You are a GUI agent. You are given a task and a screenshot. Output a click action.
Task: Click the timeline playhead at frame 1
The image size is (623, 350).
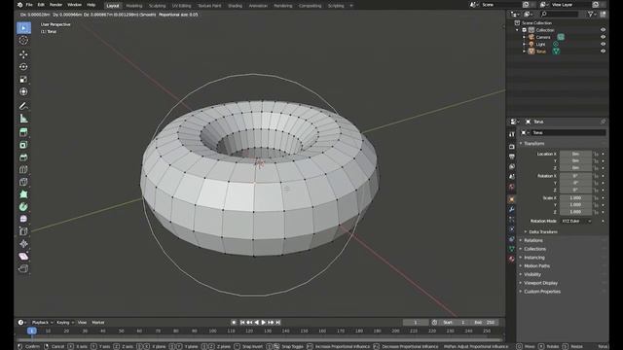tap(32, 331)
